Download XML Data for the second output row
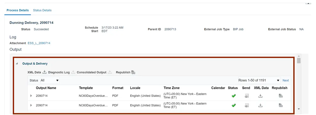The width and height of the screenshot is (316, 115). [x=260, y=105]
